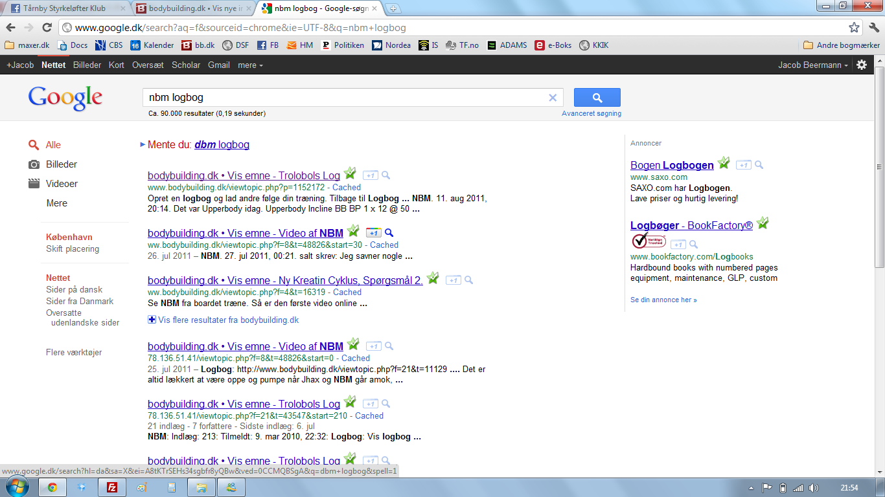This screenshot has width=885, height=497.
Task: Open the 'Ny Kreatin Cyklus, Spørgsmål 2.' result
Action: click(x=285, y=280)
